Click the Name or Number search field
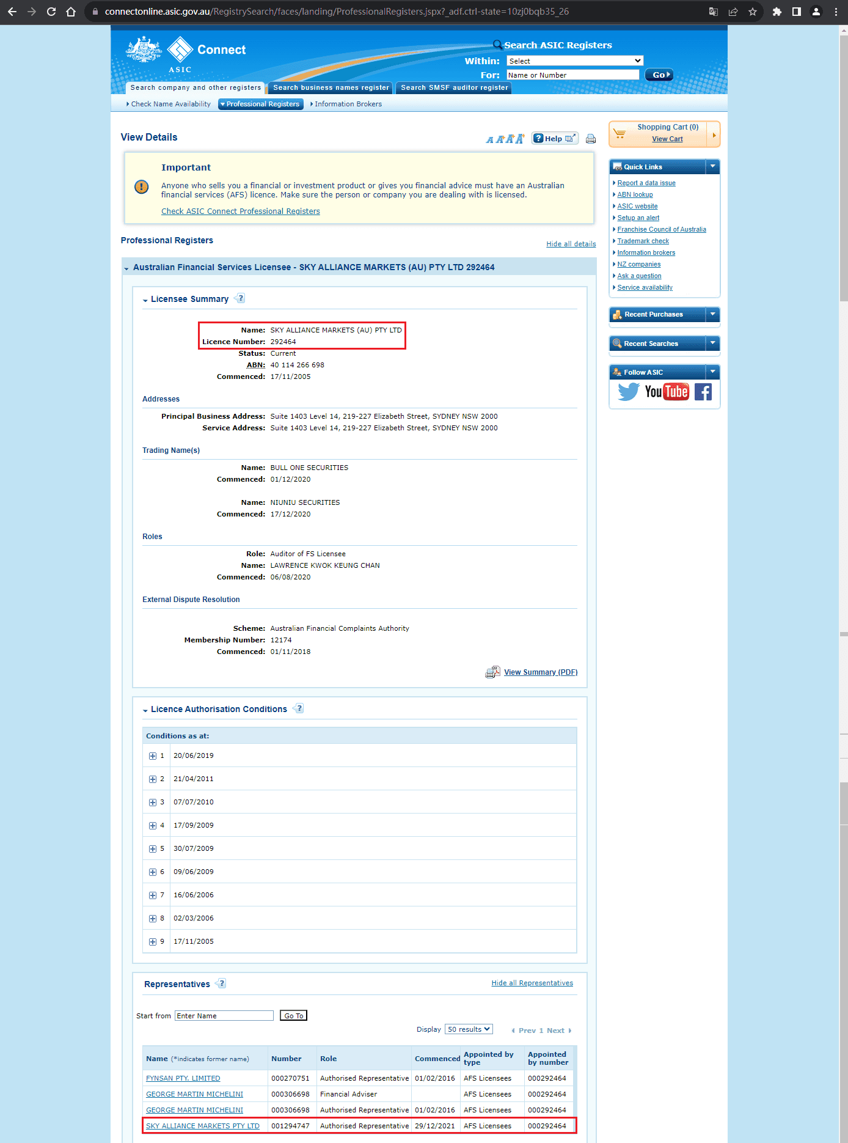This screenshot has width=848, height=1143. coord(573,75)
